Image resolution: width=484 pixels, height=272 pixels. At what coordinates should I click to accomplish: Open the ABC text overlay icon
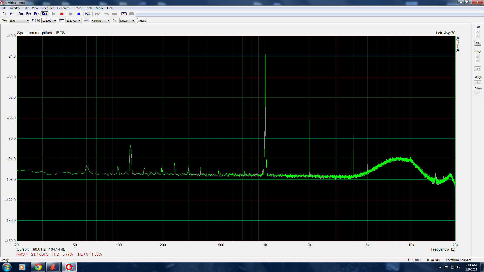coord(88,14)
